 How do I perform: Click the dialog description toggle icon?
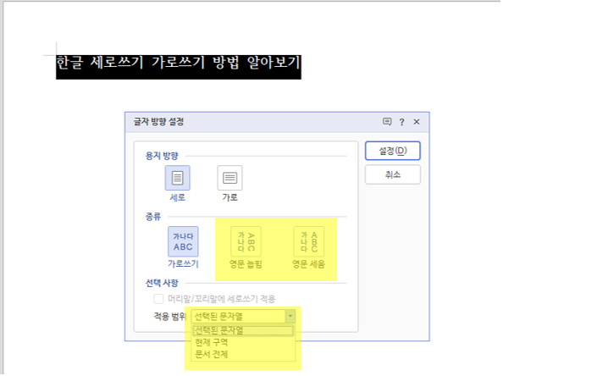tap(387, 122)
